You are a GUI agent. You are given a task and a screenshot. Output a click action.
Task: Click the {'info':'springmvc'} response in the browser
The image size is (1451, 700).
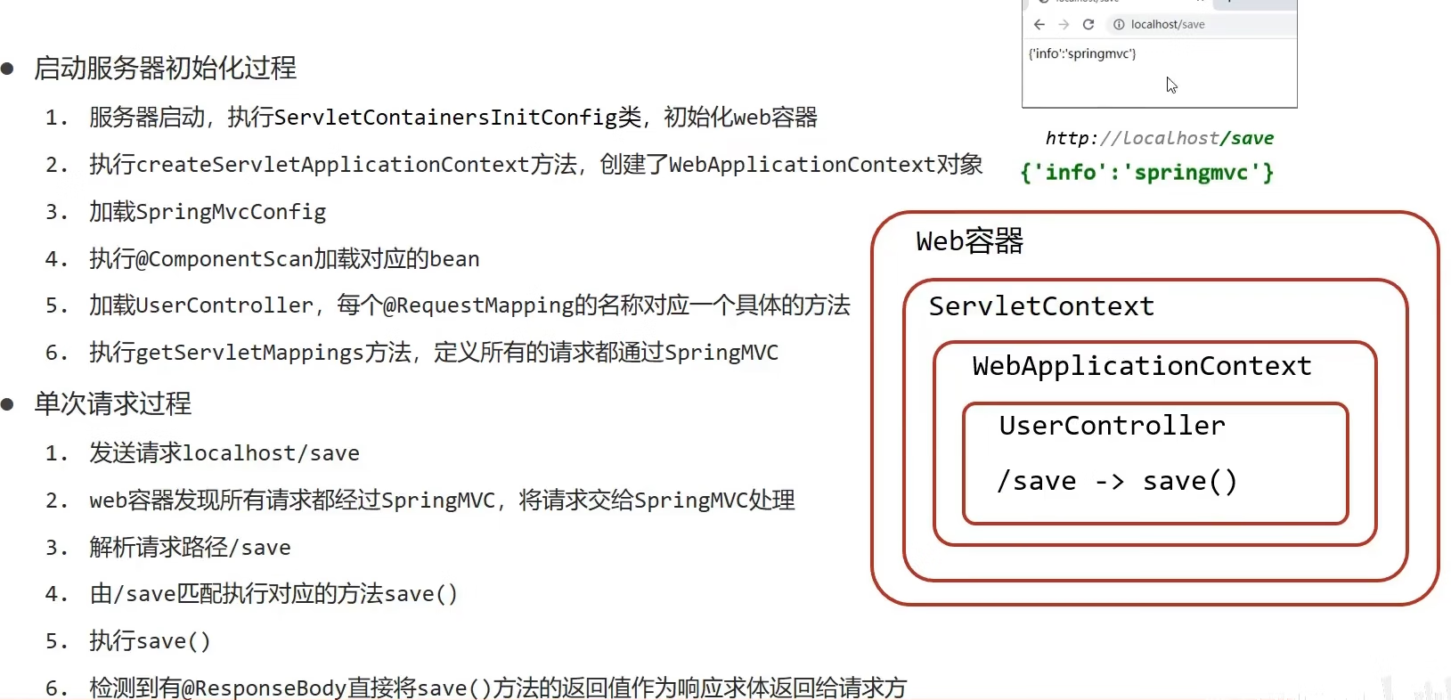click(x=1082, y=53)
